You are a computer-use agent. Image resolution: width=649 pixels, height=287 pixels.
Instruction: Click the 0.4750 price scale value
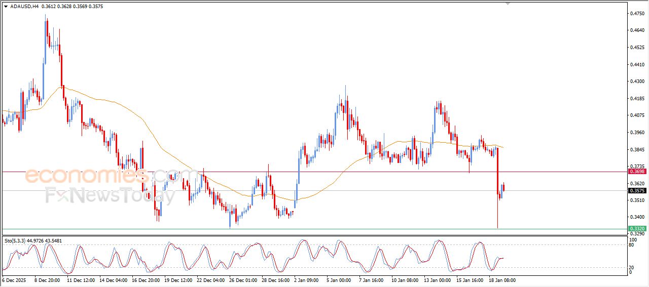click(x=636, y=14)
